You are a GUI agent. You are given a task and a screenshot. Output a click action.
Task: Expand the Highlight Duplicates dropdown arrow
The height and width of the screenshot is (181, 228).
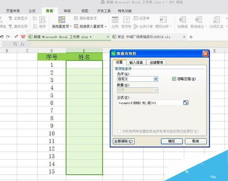pos(71,26)
